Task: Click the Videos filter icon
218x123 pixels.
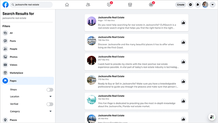Action: [x=5, y=65]
